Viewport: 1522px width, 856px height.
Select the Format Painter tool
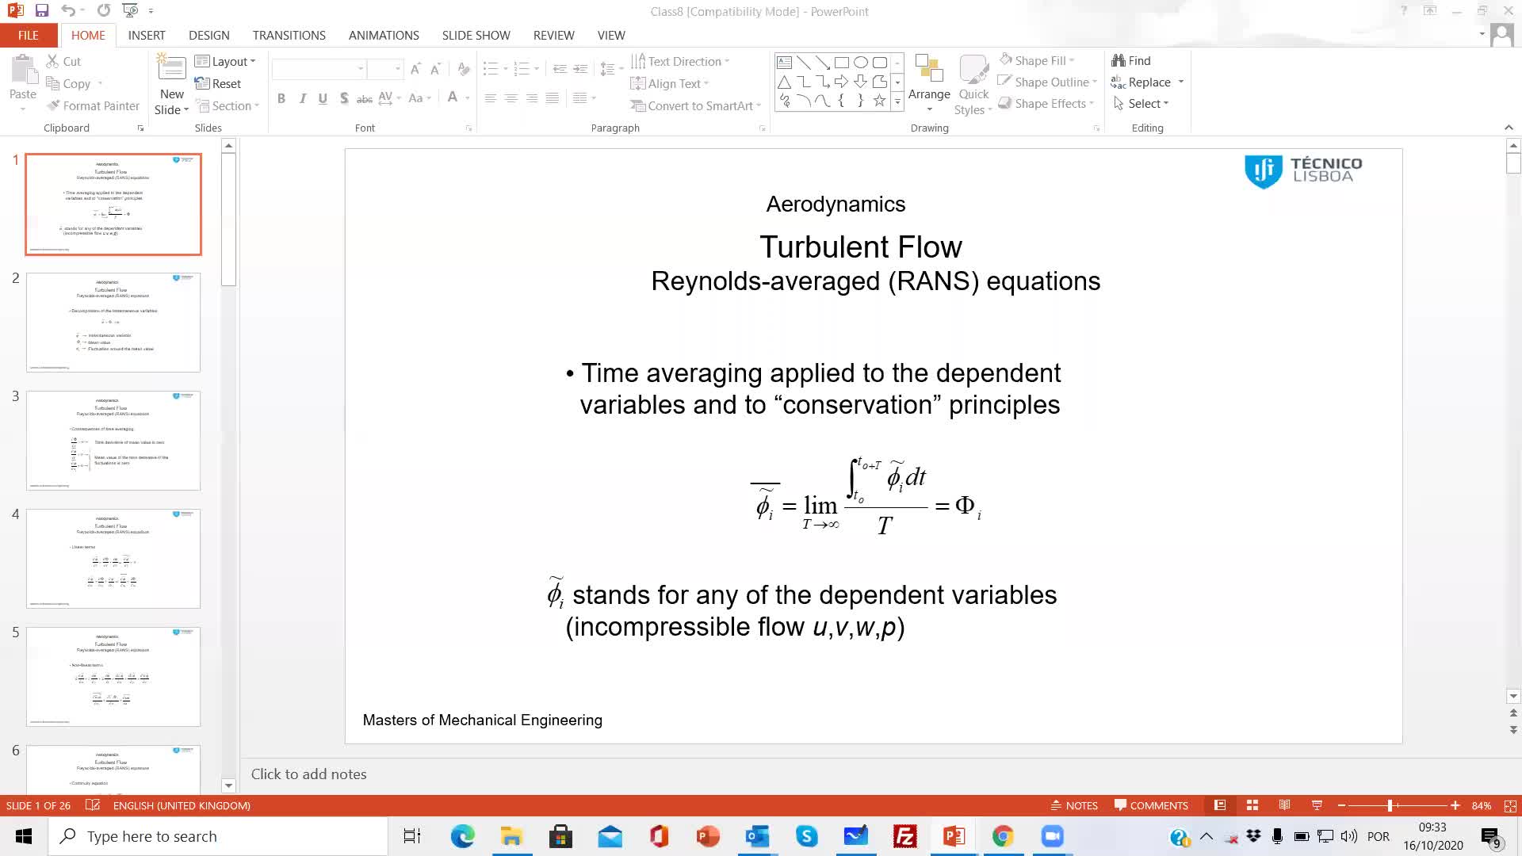(x=92, y=105)
